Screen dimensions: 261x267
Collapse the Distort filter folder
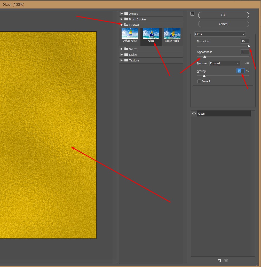pos(122,25)
